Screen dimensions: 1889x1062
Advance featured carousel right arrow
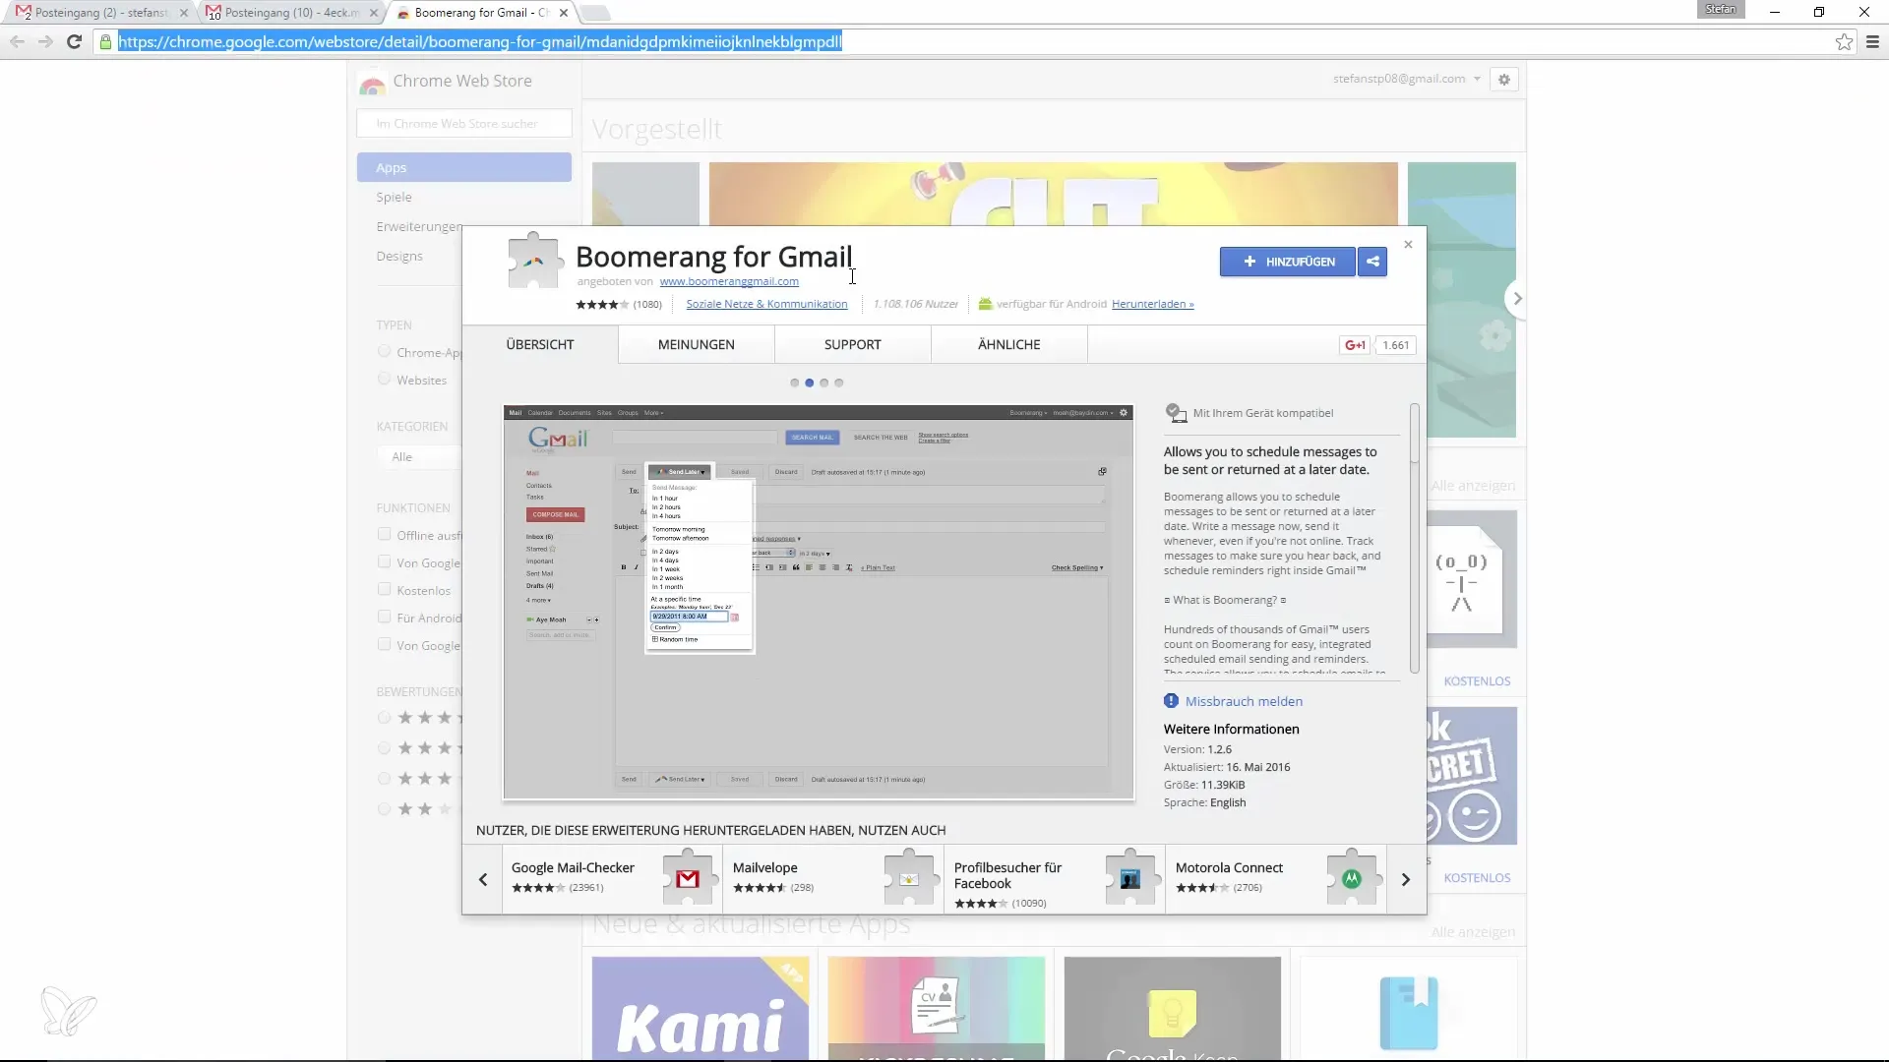coord(1516,298)
